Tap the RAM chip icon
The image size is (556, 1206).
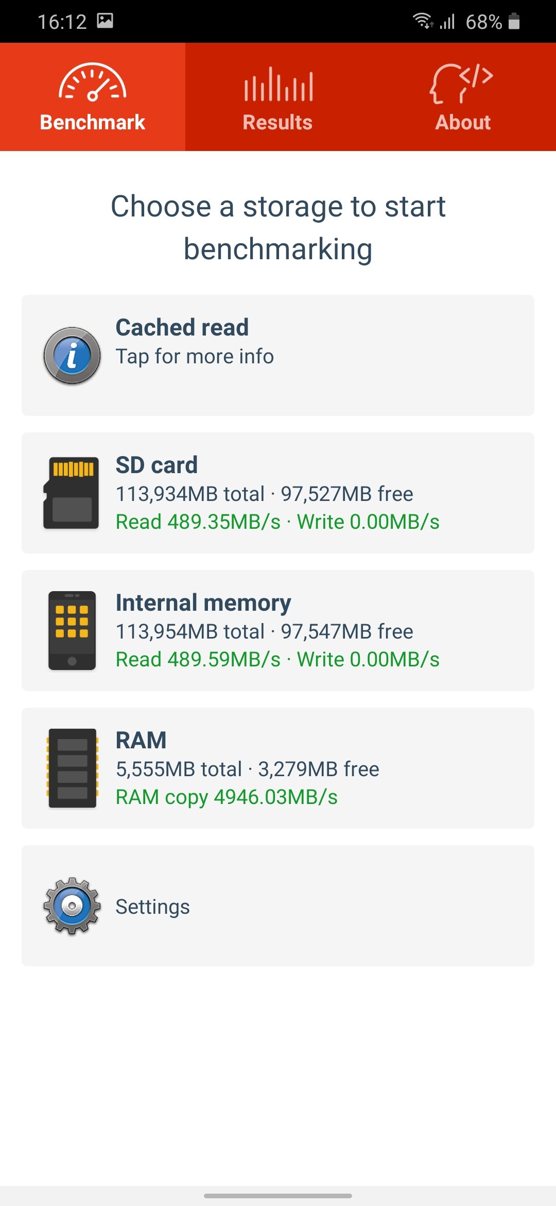(x=72, y=768)
